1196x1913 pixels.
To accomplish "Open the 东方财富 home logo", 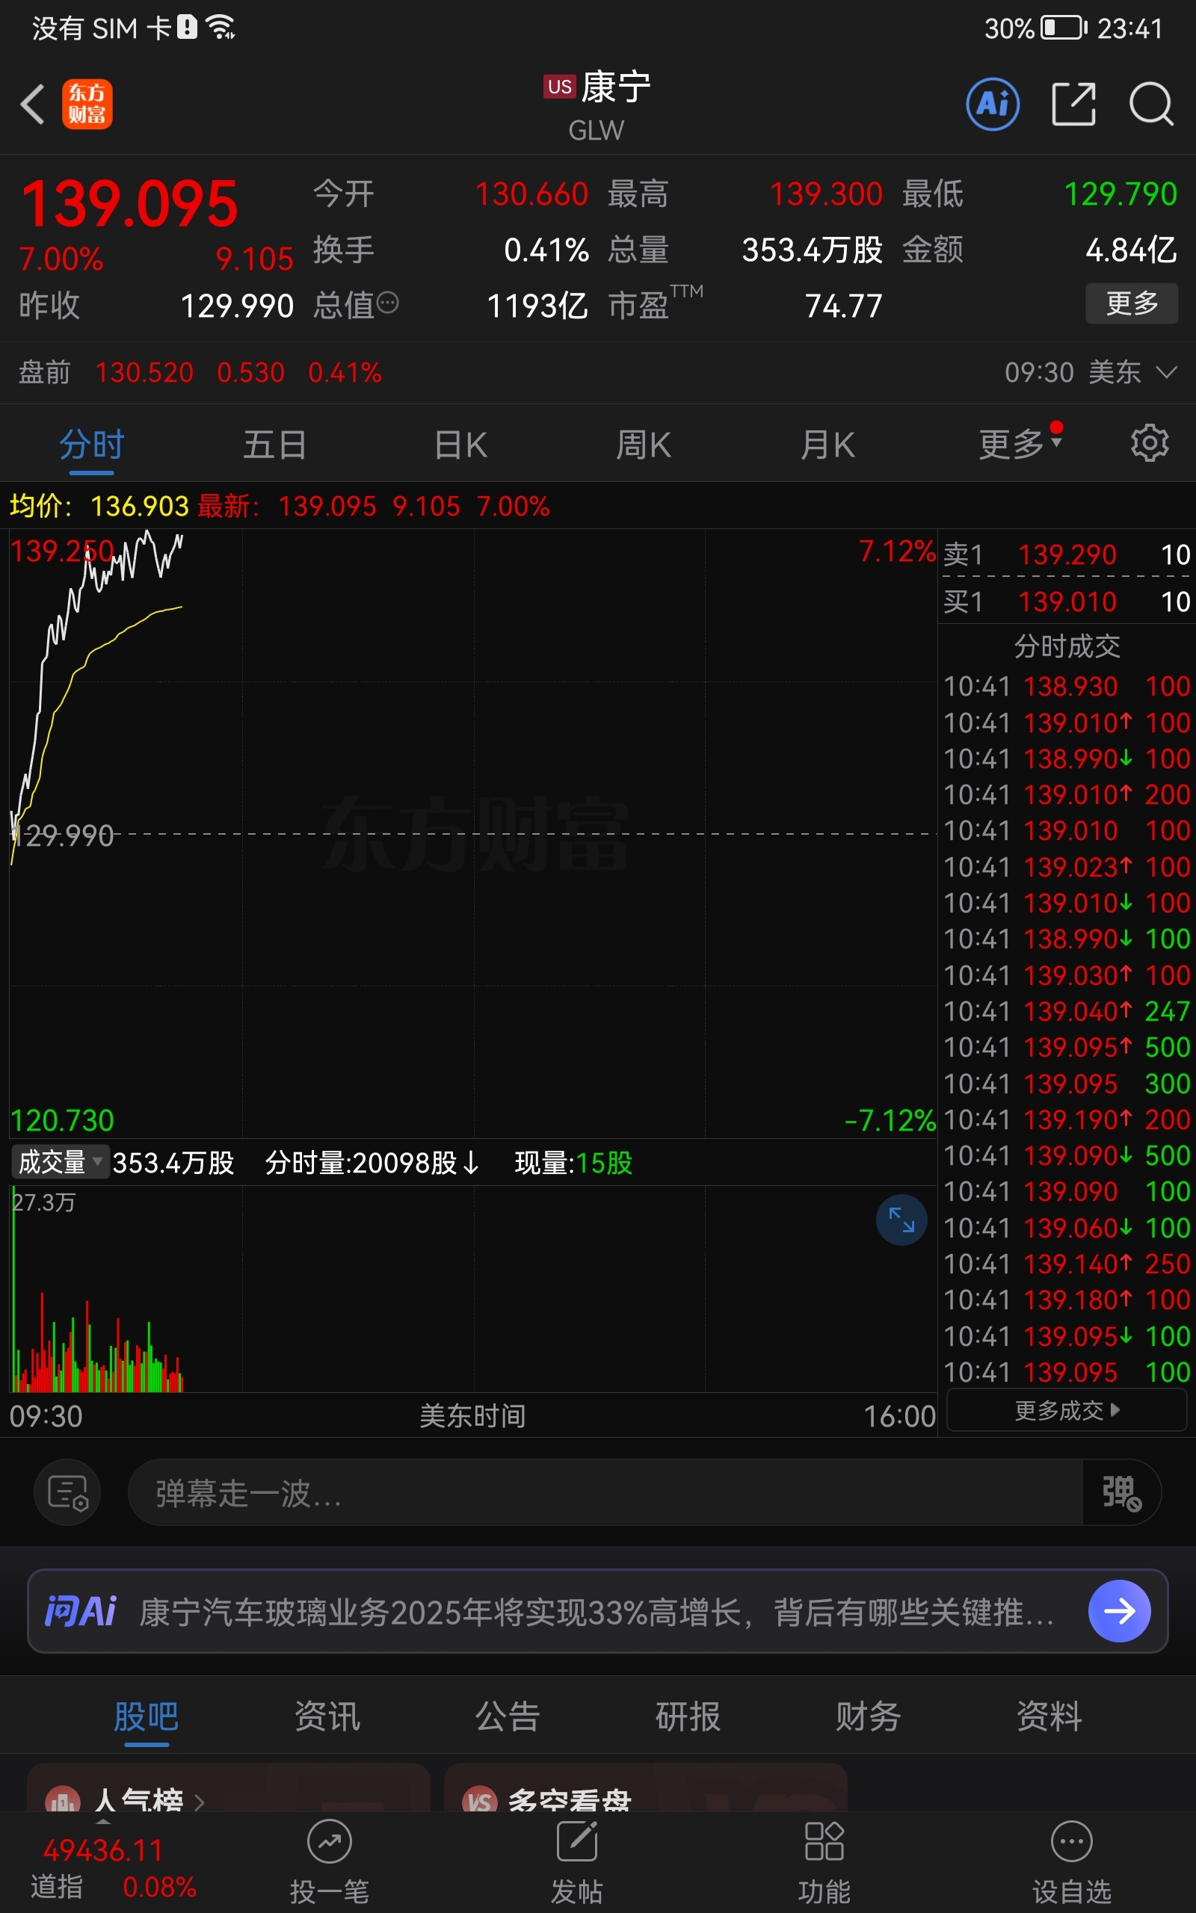I will pos(87,104).
